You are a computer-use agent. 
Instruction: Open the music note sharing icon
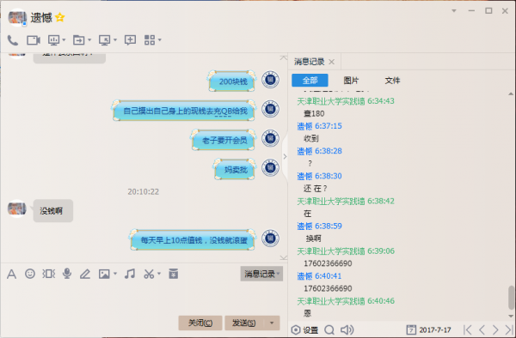[130, 274]
